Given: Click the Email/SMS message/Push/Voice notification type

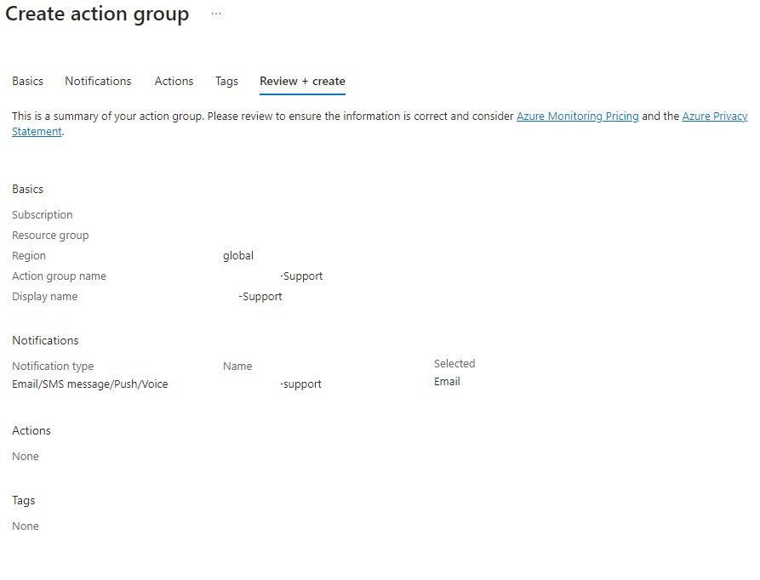Looking at the screenshot, I should tap(89, 384).
